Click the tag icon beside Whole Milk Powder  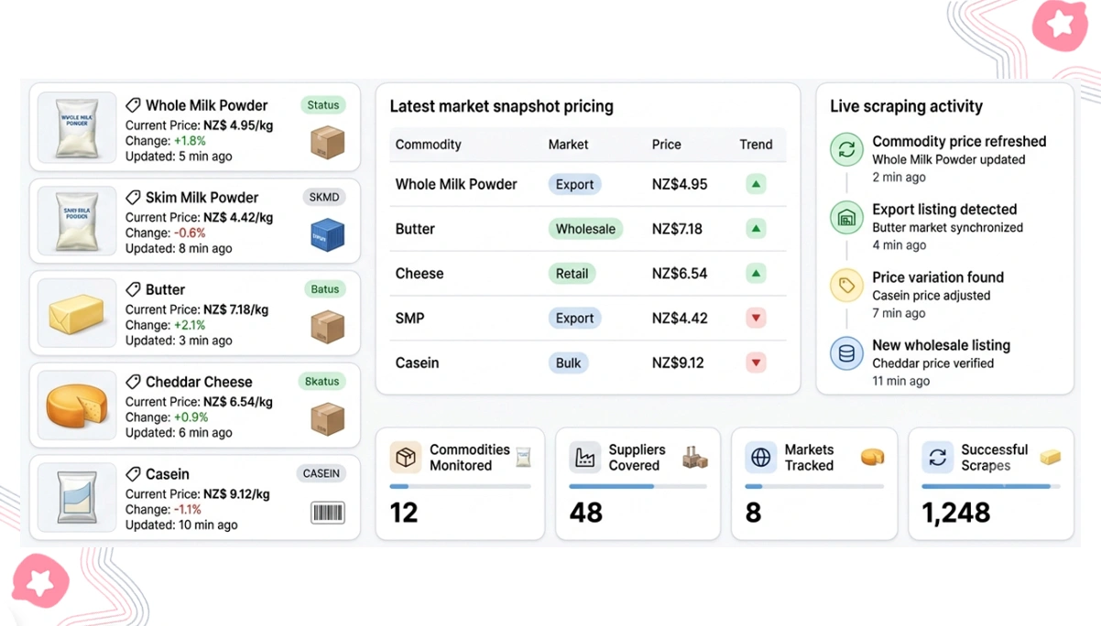[x=133, y=105]
